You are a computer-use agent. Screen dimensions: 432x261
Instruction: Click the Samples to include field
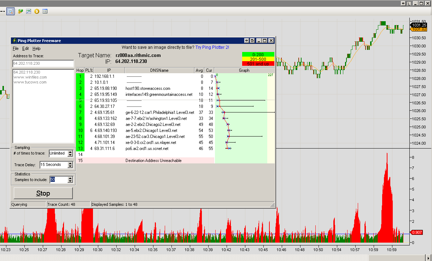point(58,180)
